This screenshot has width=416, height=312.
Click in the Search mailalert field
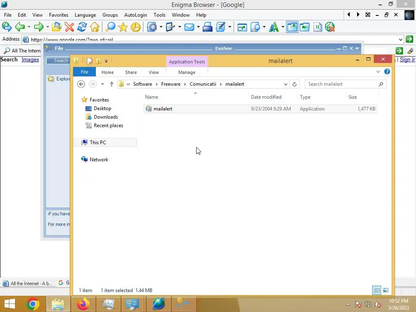[345, 84]
